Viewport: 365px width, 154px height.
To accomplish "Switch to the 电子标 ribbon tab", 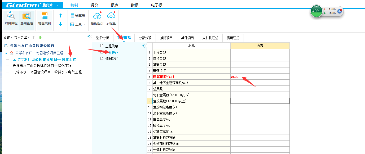I will (157, 5).
